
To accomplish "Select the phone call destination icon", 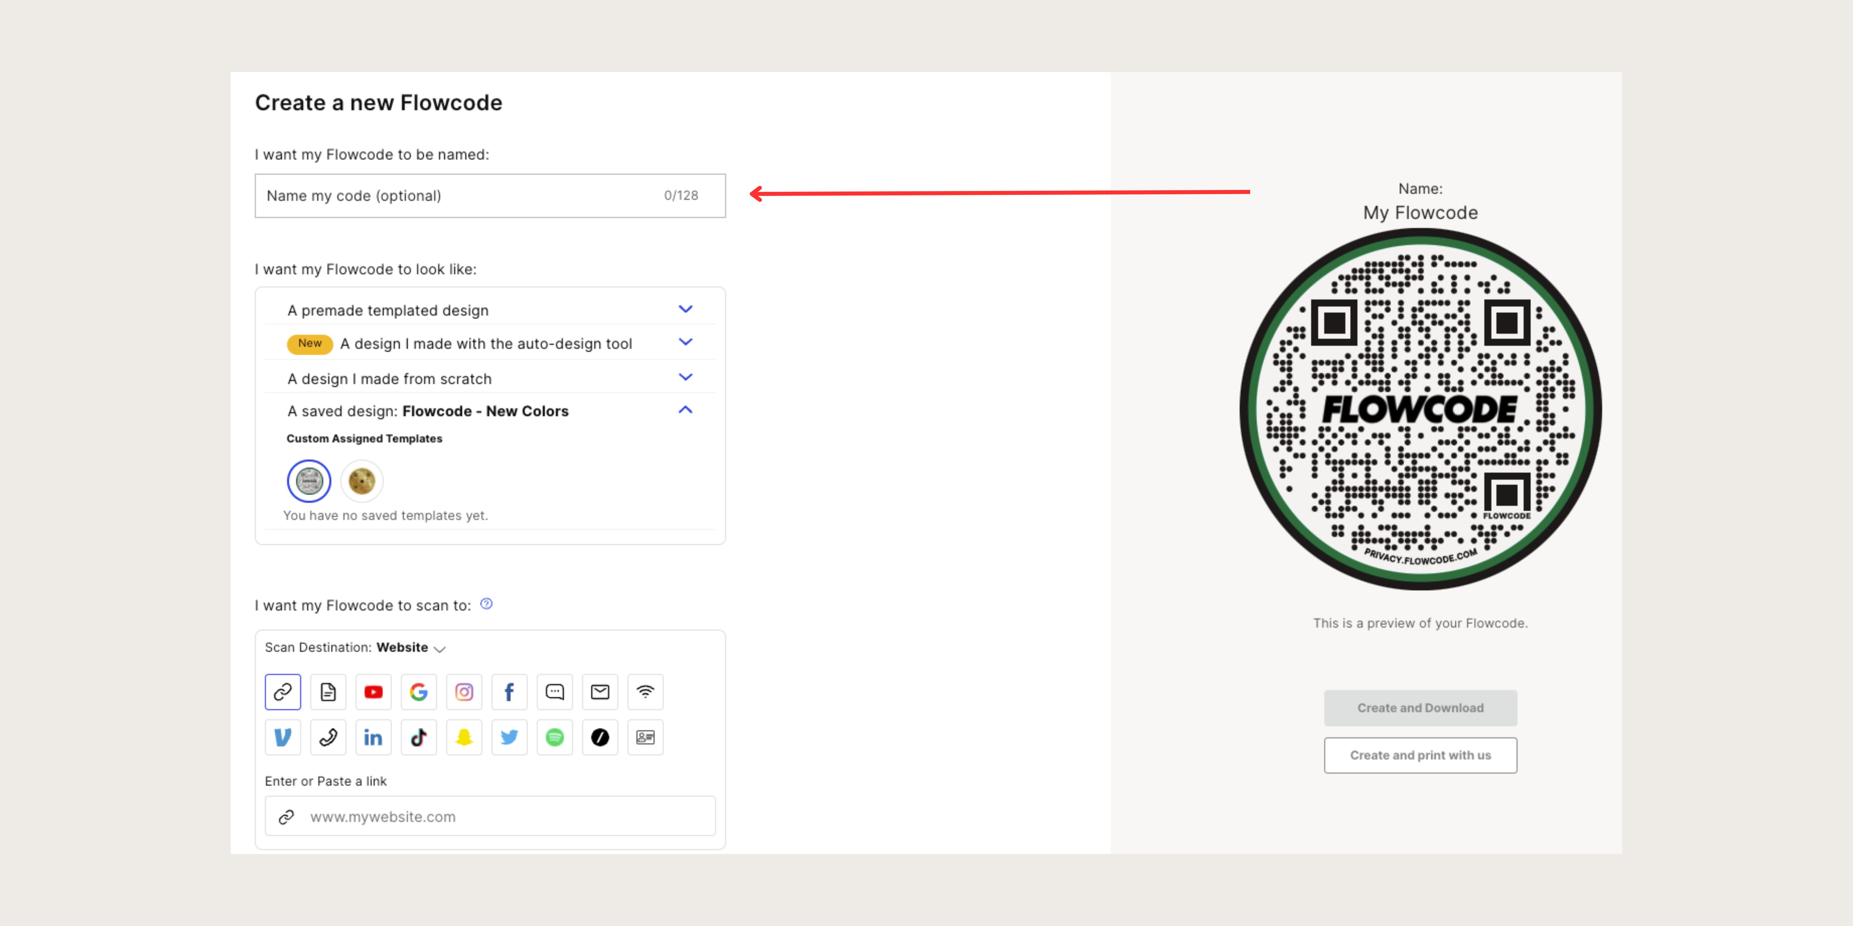I will (328, 737).
